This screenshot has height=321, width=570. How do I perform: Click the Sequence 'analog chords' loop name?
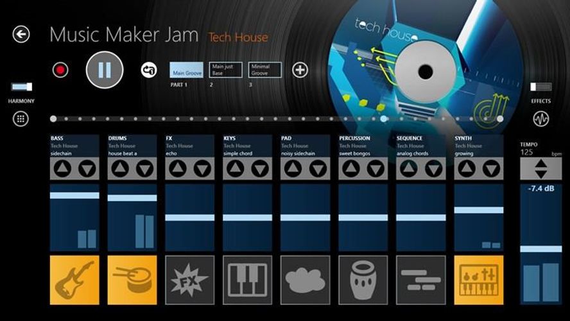412,153
